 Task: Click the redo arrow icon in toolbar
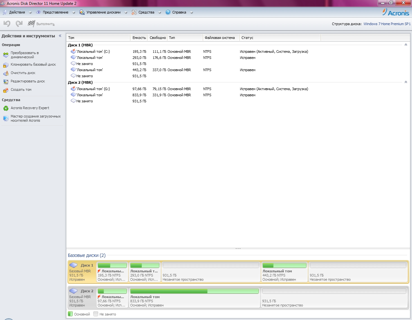(x=19, y=24)
